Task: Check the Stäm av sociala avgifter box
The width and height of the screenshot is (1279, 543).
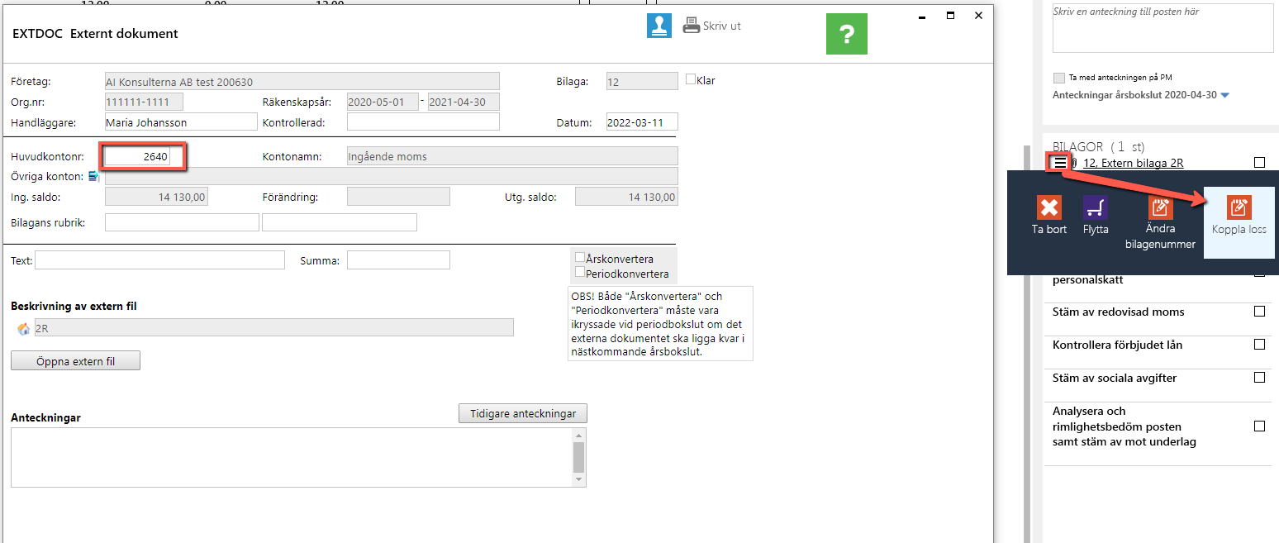Action: coord(1259,378)
